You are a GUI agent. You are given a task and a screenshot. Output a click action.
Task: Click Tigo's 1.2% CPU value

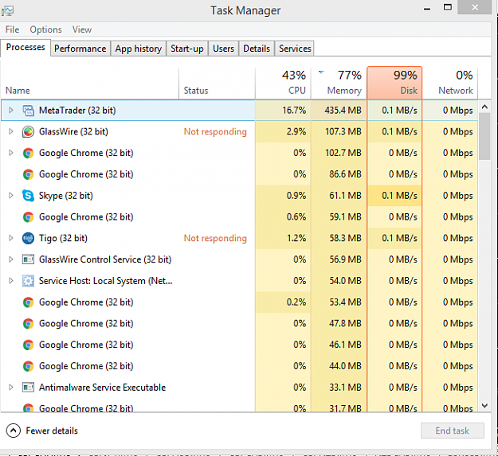coord(296,238)
